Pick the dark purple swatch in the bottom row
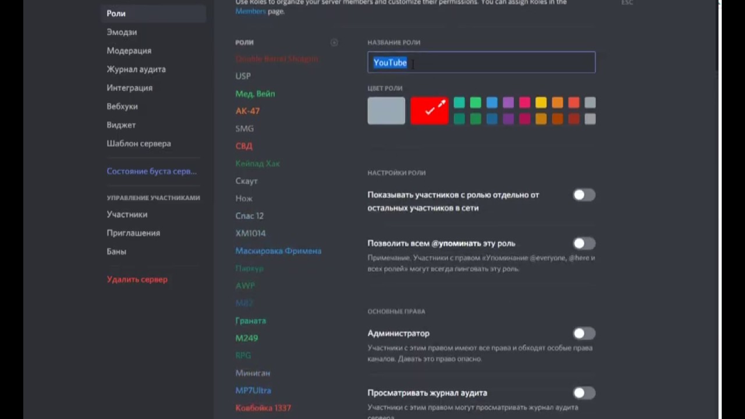This screenshot has width=745, height=419. [x=508, y=119]
